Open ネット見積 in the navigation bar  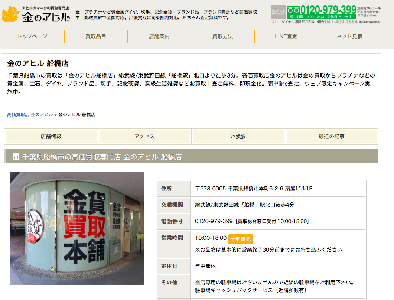point(348,36)
